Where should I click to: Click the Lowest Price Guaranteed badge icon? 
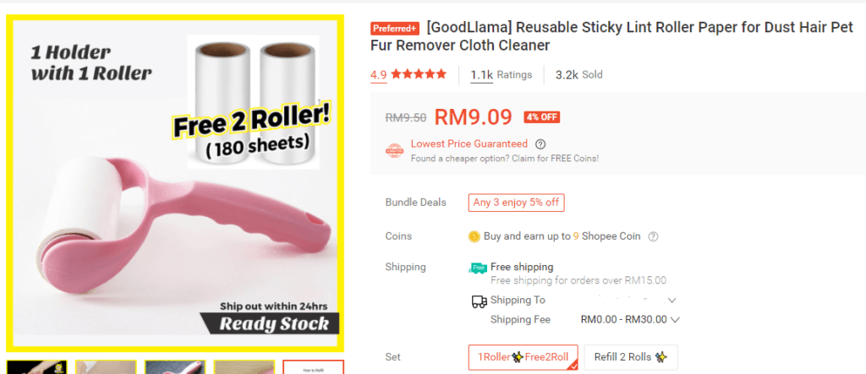coord(394,150)
